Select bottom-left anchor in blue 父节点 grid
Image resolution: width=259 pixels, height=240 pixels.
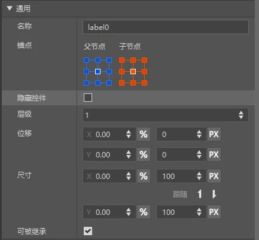86,83
